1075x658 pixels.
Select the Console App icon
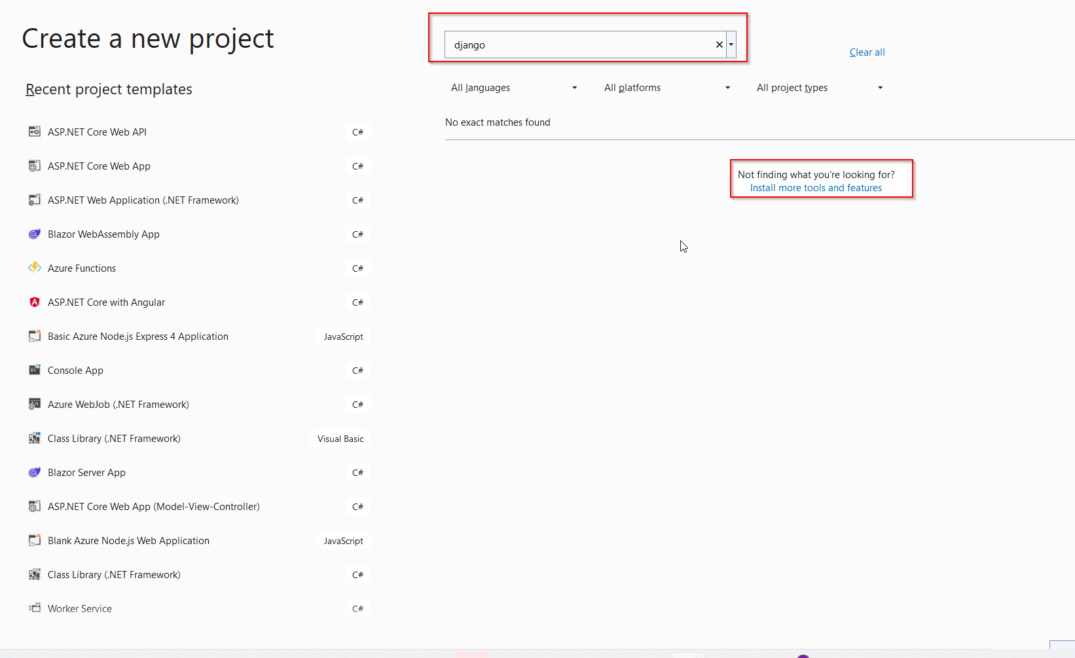click(35, 370)
